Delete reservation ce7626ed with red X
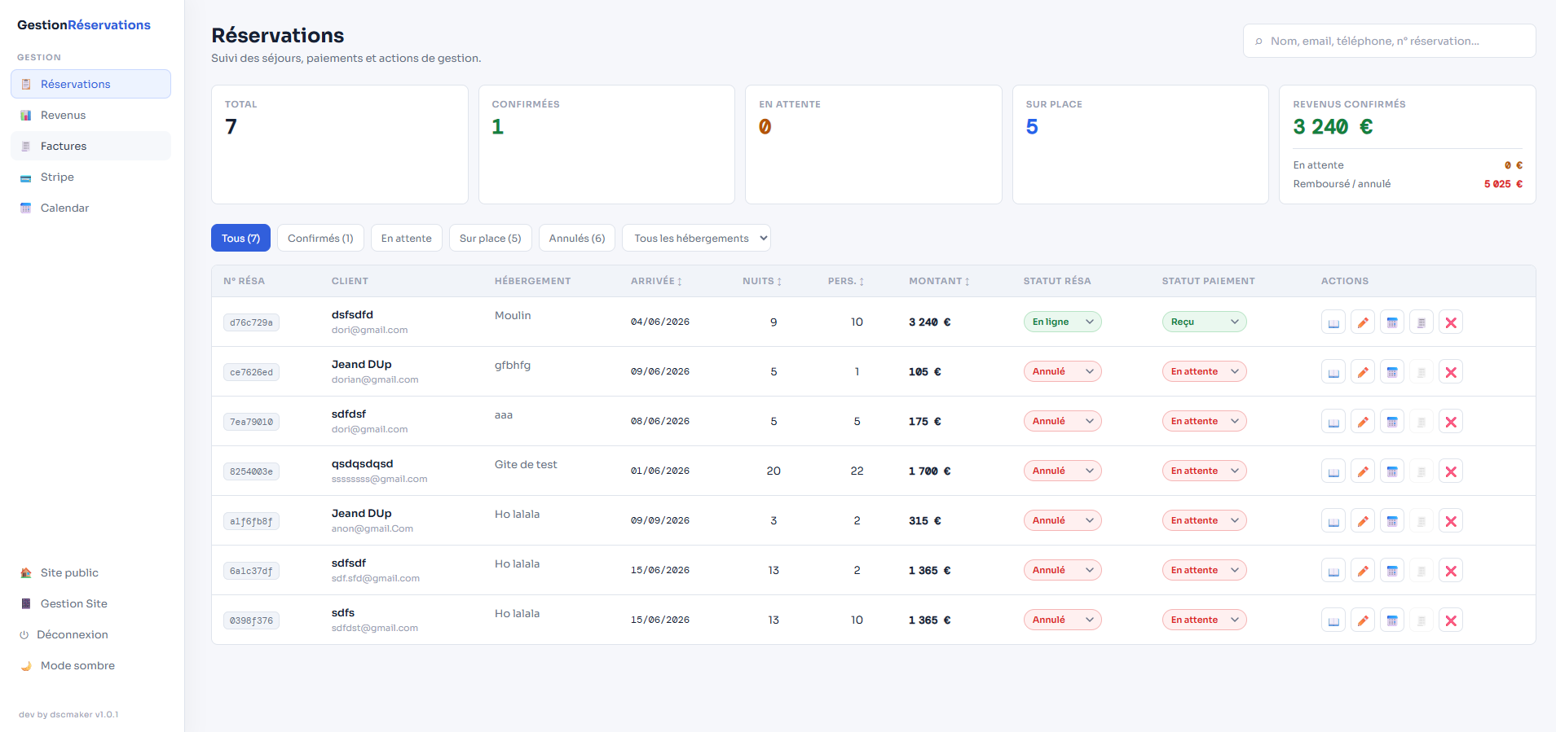Screen dimensions: 1556x732 [1451, 372]
